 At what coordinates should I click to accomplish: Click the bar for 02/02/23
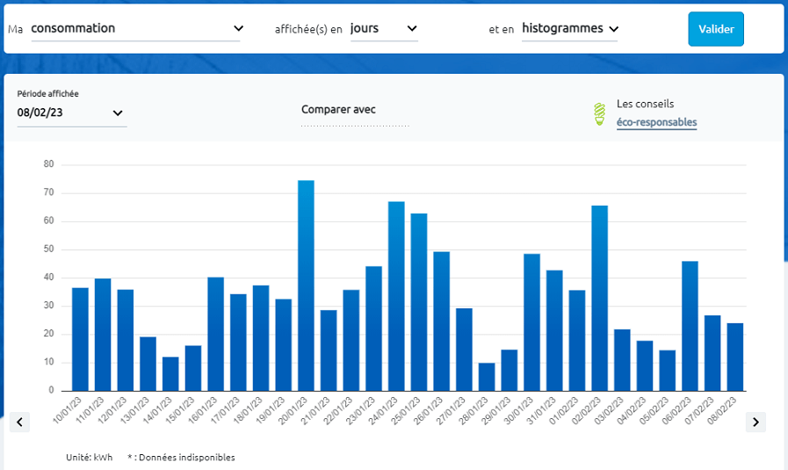(x=599, y=298)
